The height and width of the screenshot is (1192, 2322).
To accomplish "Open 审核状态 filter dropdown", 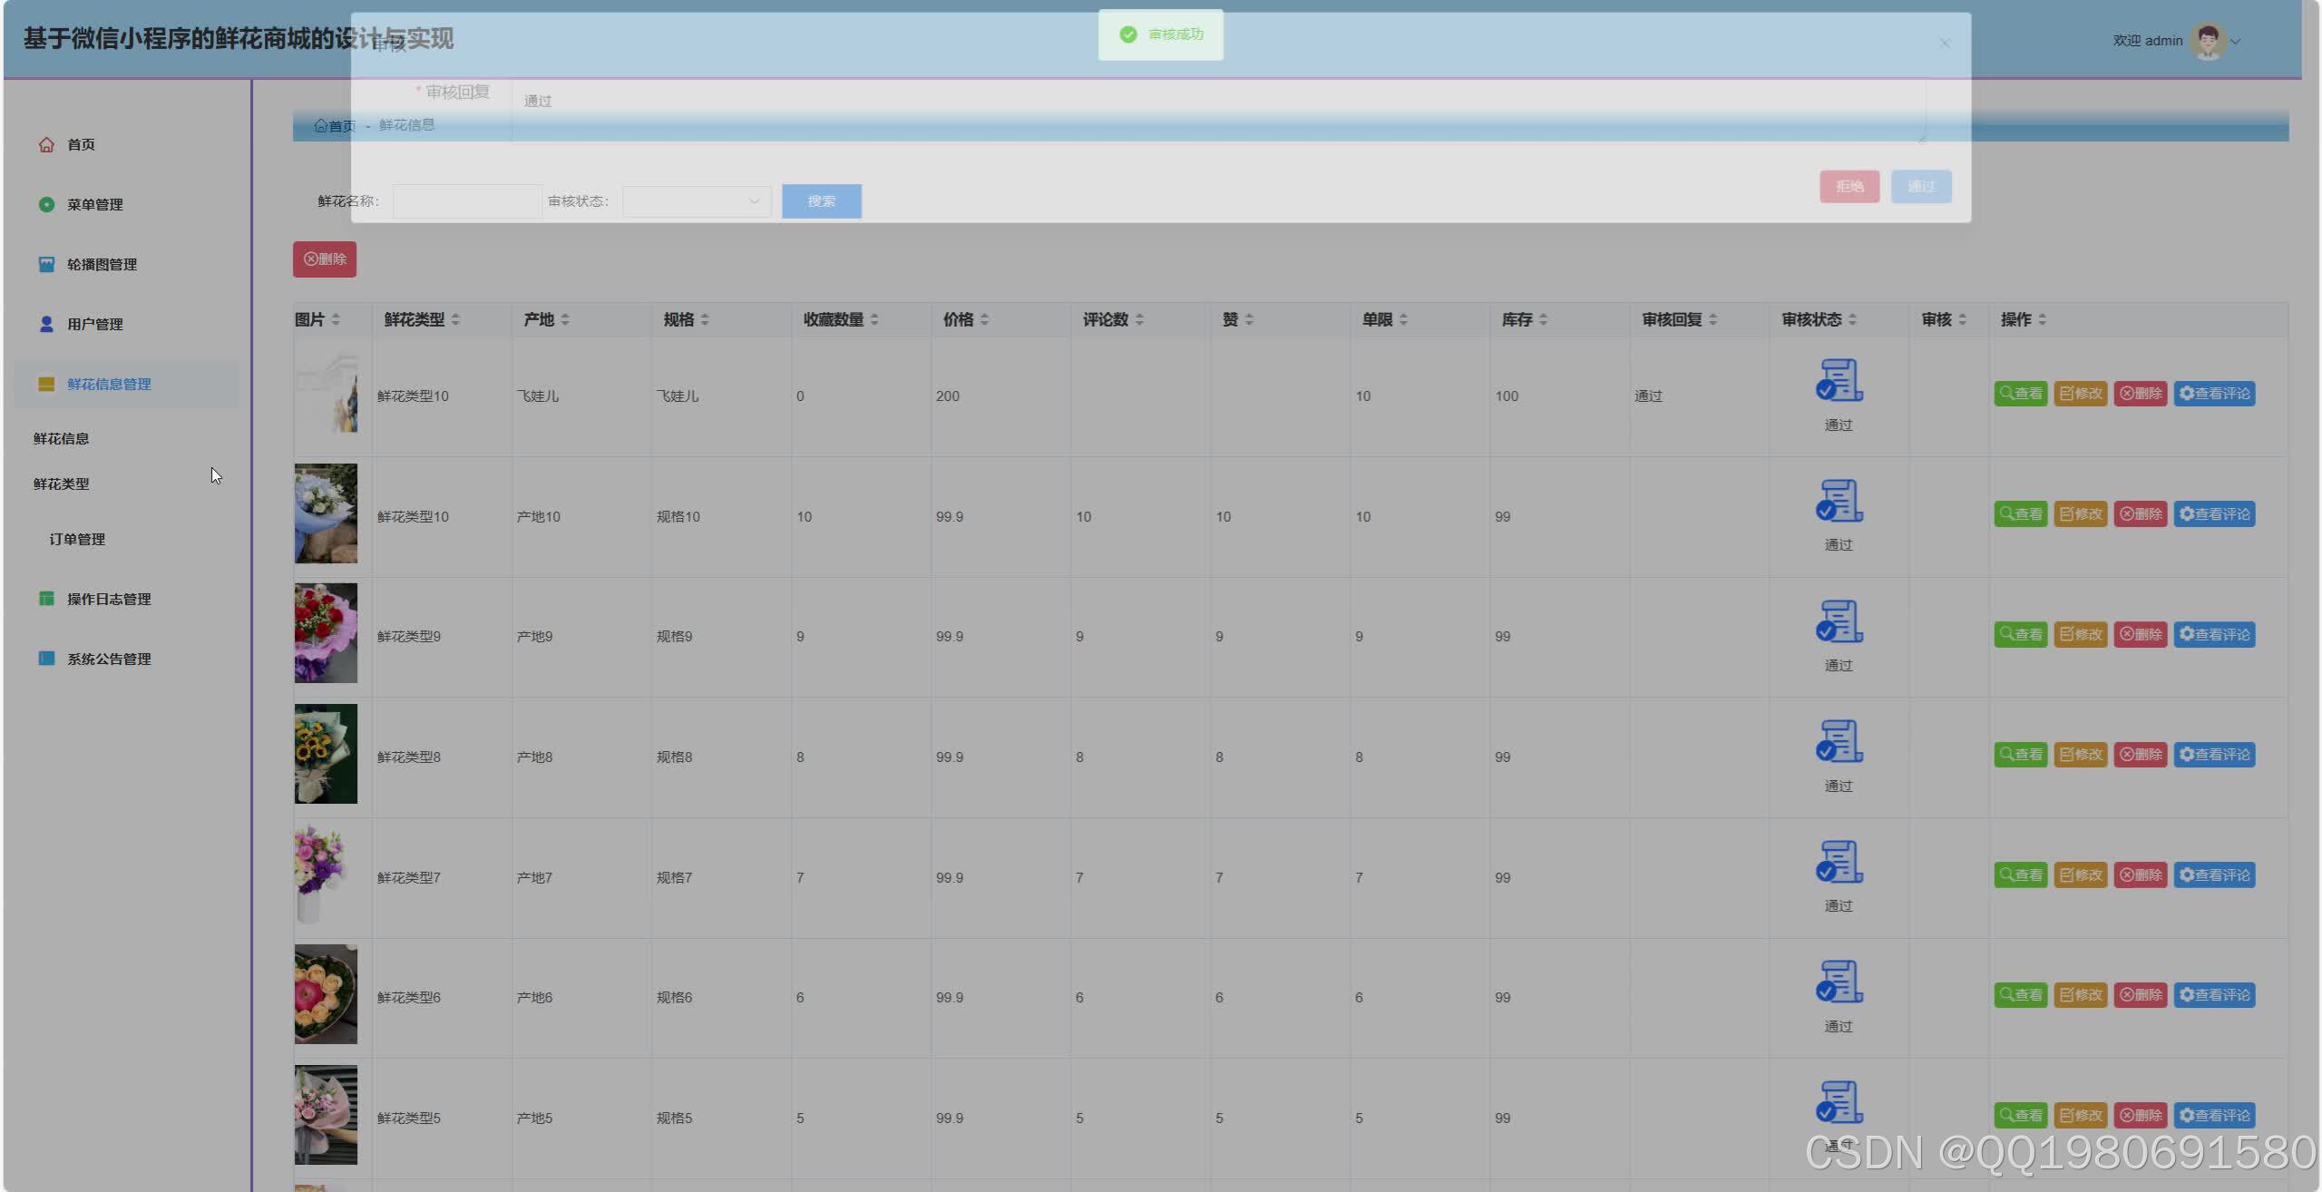I will 696,201.
